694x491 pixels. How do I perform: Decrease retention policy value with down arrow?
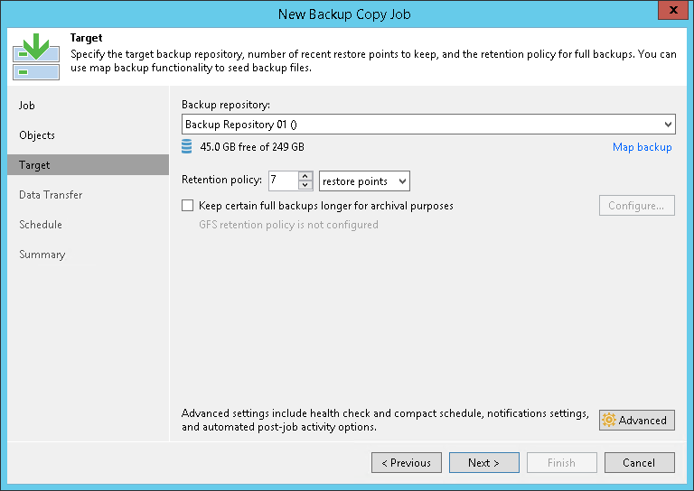305,186
